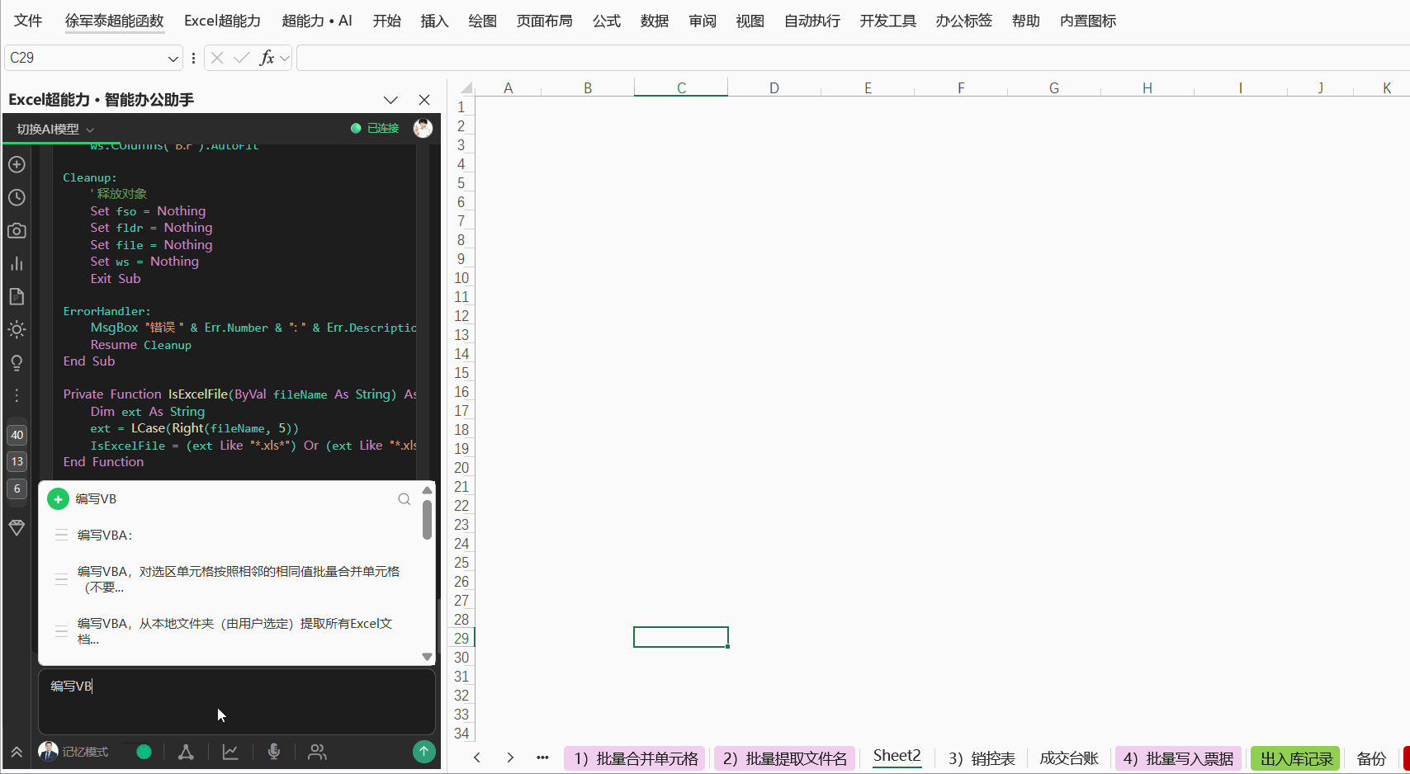Activate the microphone voice input icon
The image size is (1410, 774).
pos(274,752)
